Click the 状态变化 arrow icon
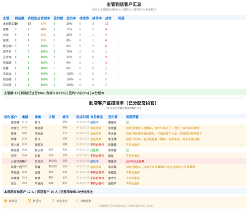The image size is (248, 217). click(x=53, y=201)
